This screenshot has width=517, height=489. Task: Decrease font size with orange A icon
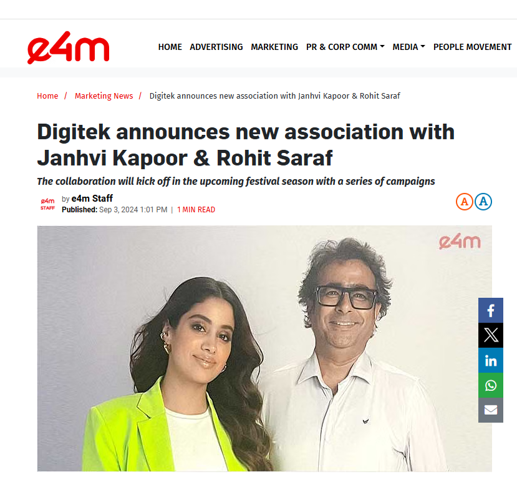[x=464, y=202]
